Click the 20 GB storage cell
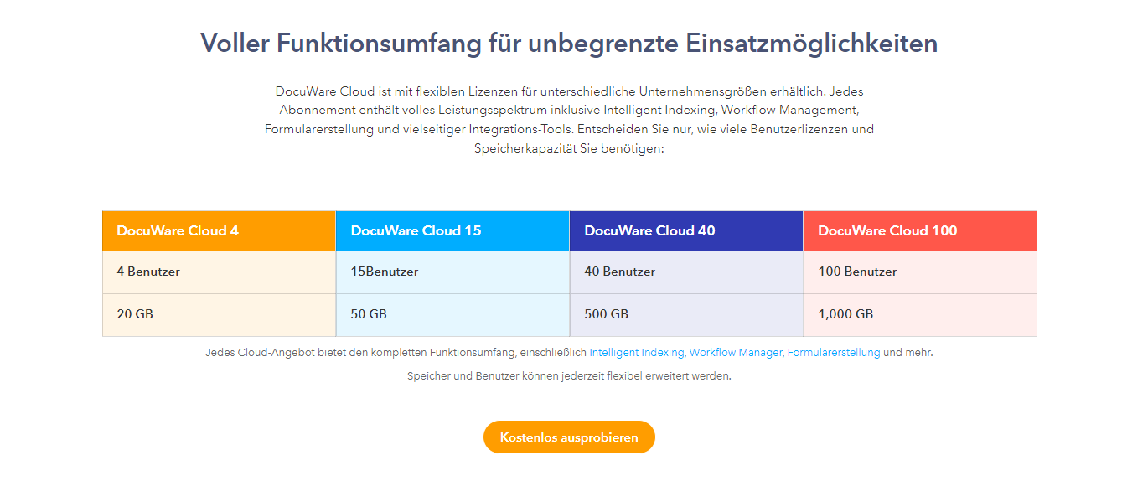The width and height of the screenshot is (1122, 481). [x=219, y=314]
